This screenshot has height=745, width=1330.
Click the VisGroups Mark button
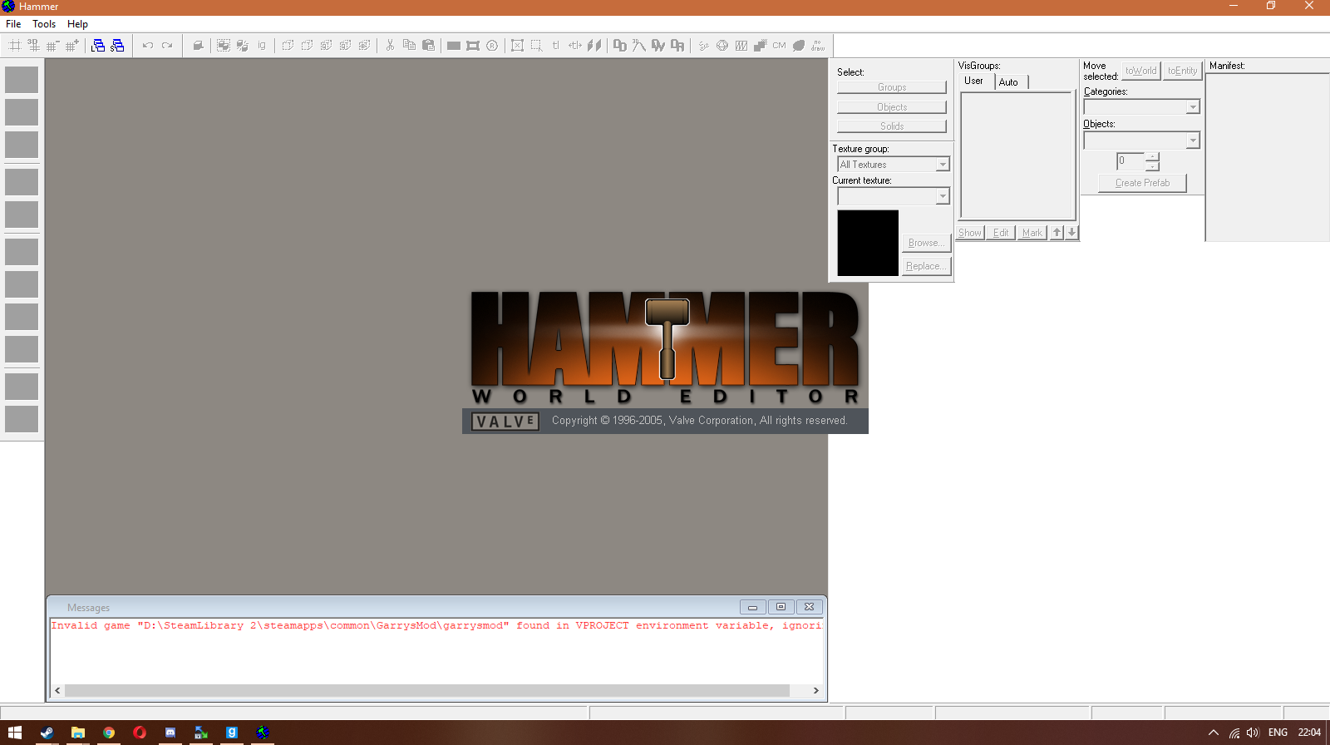tap(1032, 233)
